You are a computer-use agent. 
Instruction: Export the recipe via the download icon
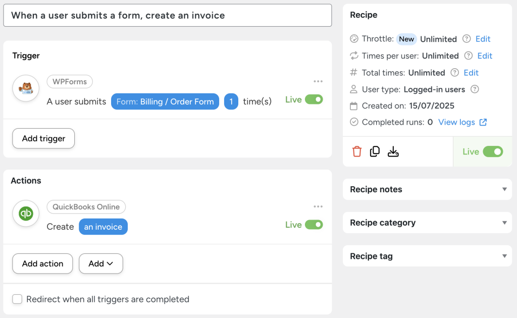pyautogui.click(x=393, y=151)
